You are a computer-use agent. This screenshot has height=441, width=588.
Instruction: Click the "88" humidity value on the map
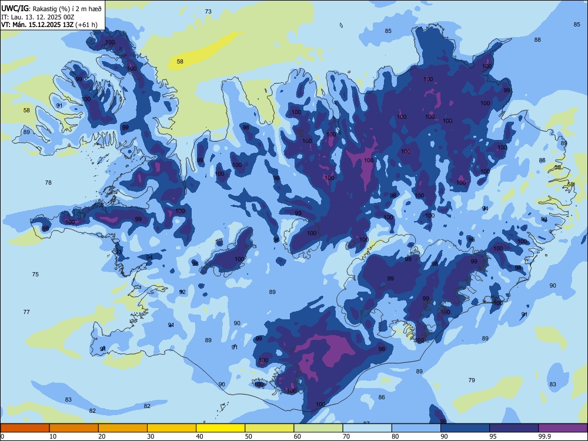(x=537, y=40)
